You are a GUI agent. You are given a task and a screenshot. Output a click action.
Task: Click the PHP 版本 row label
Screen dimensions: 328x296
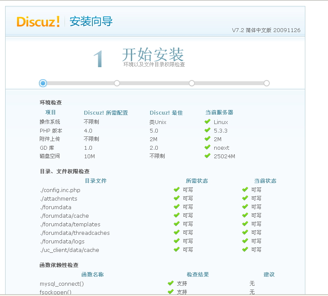51,131
